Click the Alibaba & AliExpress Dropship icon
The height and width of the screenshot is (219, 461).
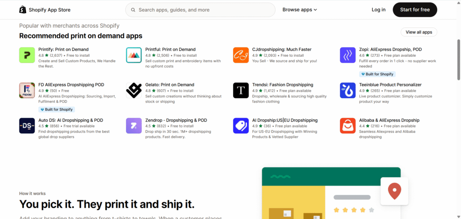(x=348, y=126)
